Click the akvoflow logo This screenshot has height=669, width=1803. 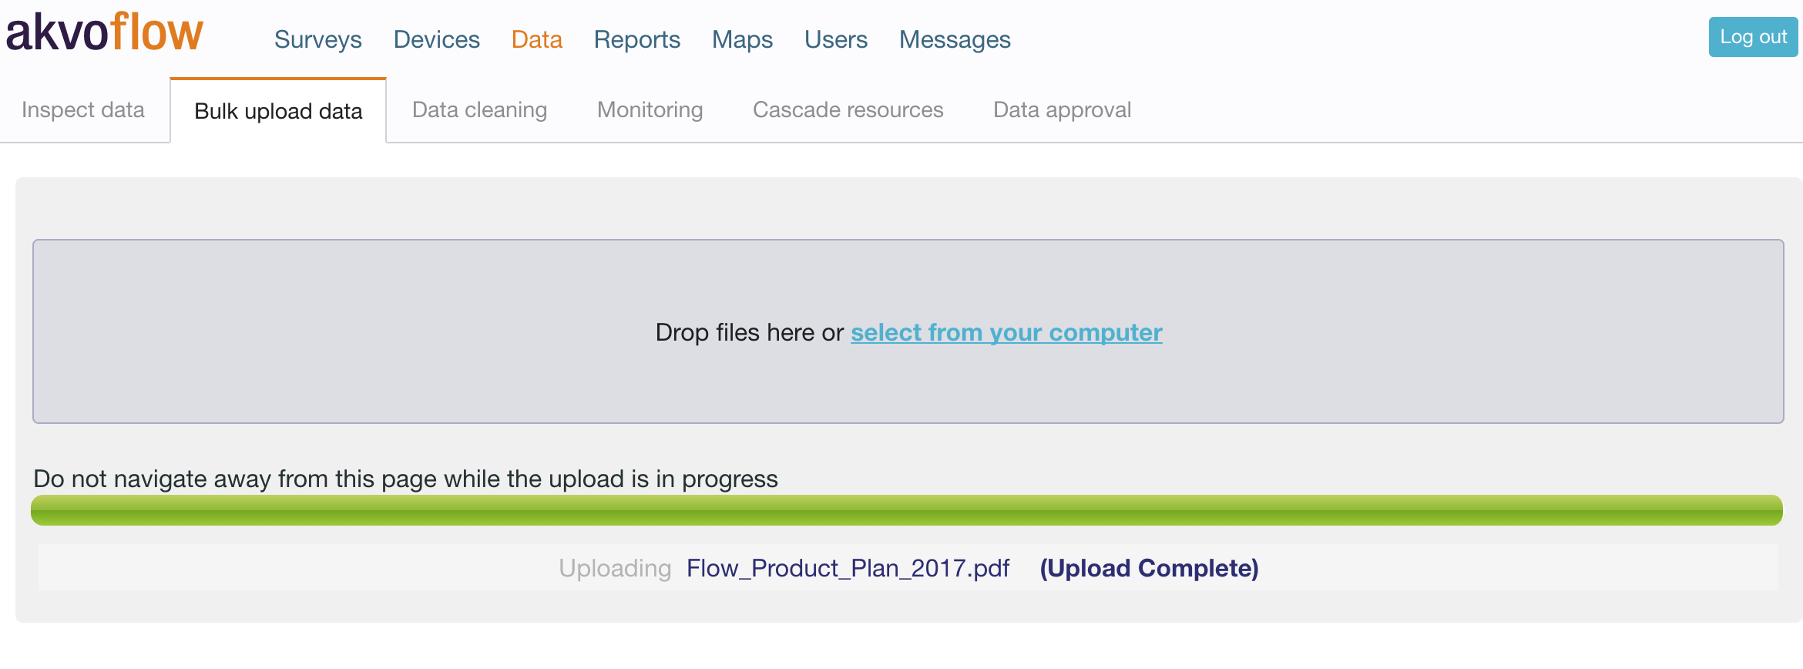pos(104,32)
